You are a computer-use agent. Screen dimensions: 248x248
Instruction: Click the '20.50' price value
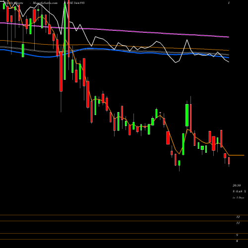click(237, 186)
